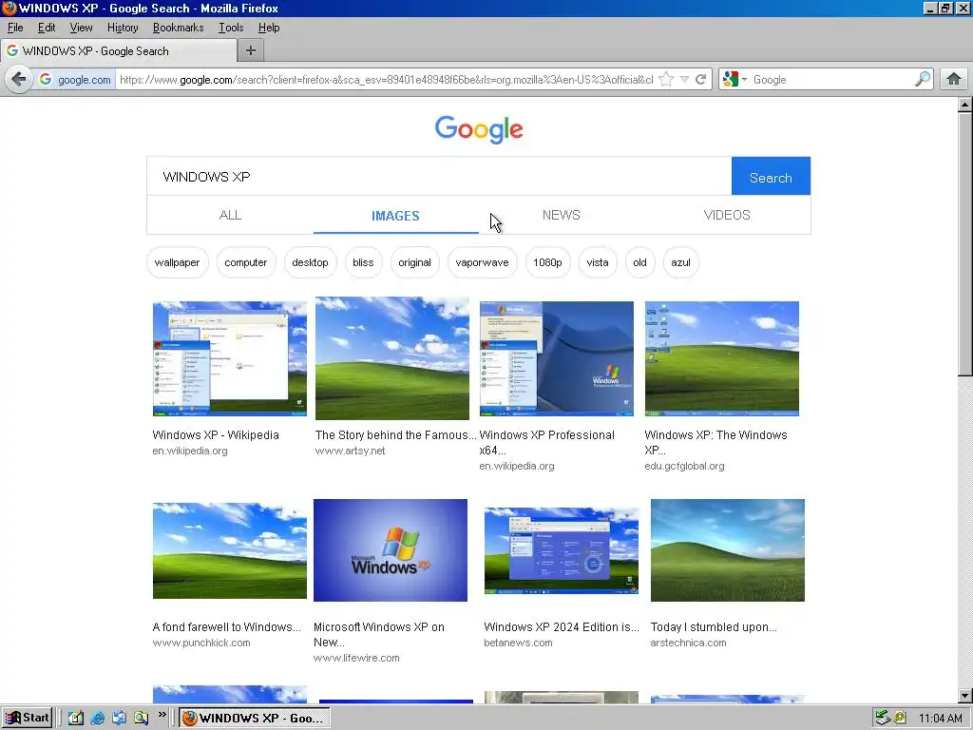
Task: Filter by the 1080p chip
Action: click(x=547, y=262)
